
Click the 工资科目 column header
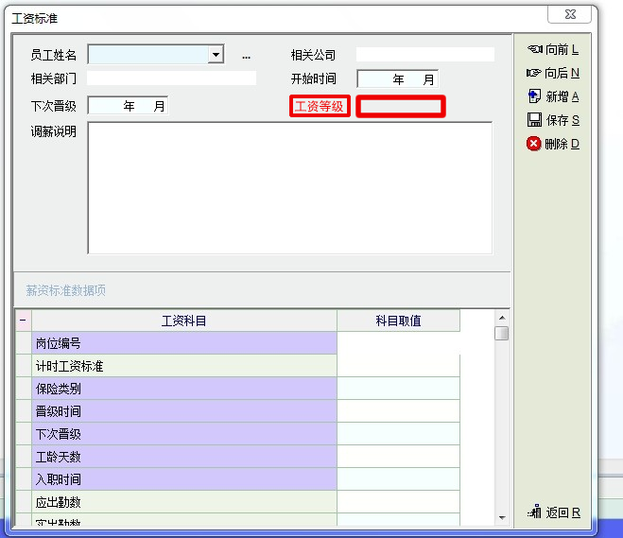(x=184, y=321)
